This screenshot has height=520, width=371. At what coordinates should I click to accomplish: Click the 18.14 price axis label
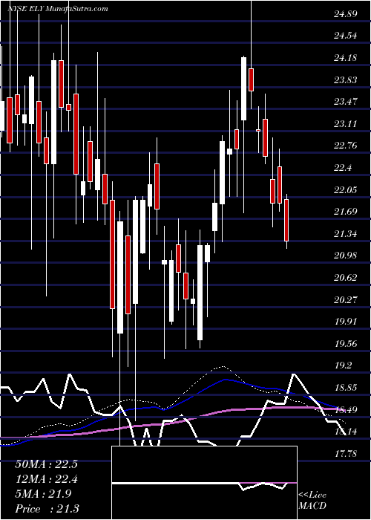346,432
